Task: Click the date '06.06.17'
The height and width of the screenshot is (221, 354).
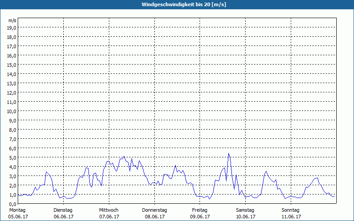Action: coord(64,217)
